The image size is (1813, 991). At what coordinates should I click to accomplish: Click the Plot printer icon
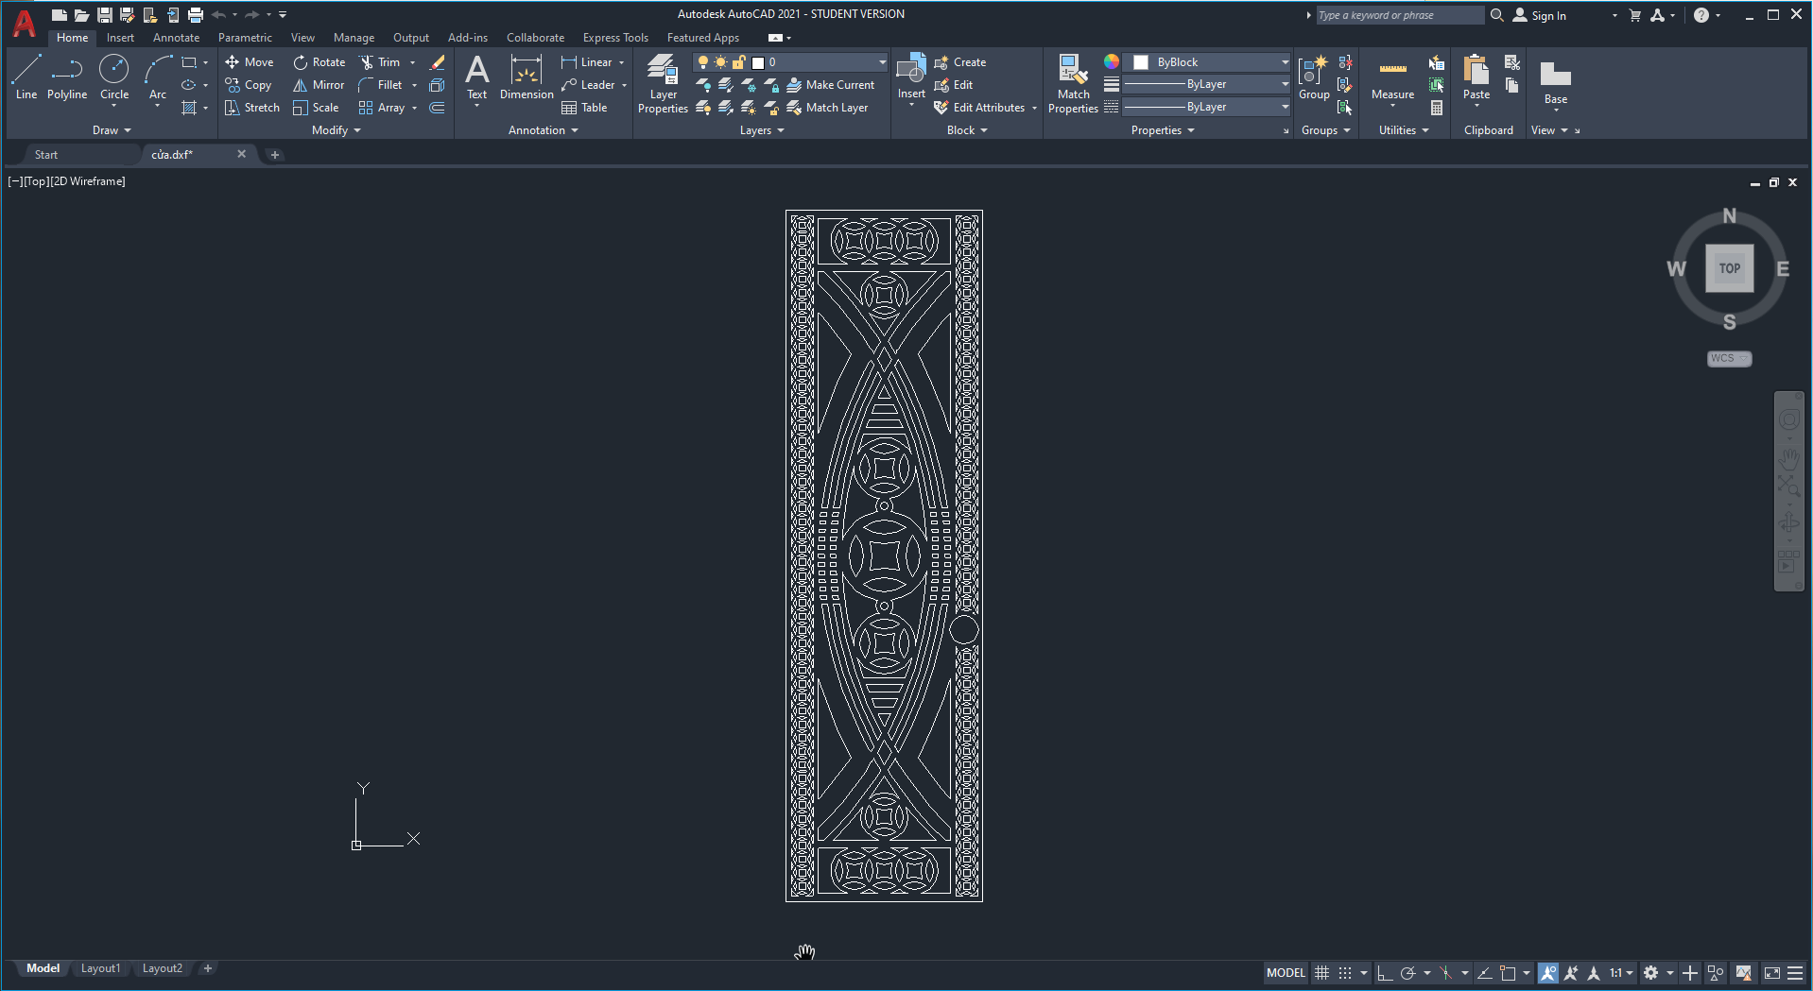tap(196, 15)
